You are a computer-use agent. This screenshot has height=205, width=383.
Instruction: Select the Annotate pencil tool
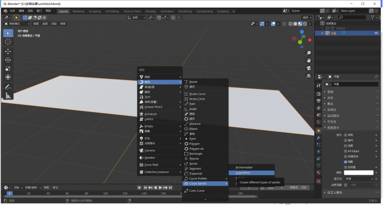click(8, 87)
